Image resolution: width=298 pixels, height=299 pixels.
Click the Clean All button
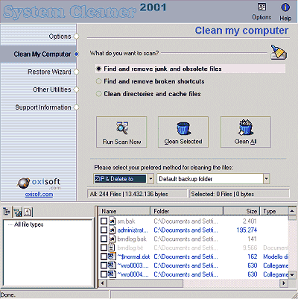pyautogui.click(x=246, y=132)
